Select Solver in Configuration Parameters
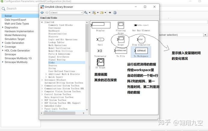Image resolution: width=208 pixels, height=131 pixels. tap(8, 16)
